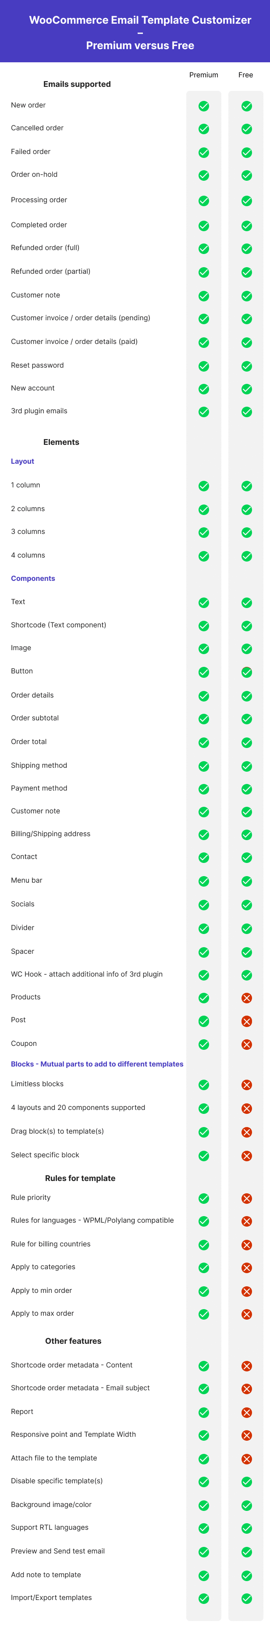This screenshot has width=270, height=1632.
Task: Click the Emails supported heading
Action: click(77, 84)
